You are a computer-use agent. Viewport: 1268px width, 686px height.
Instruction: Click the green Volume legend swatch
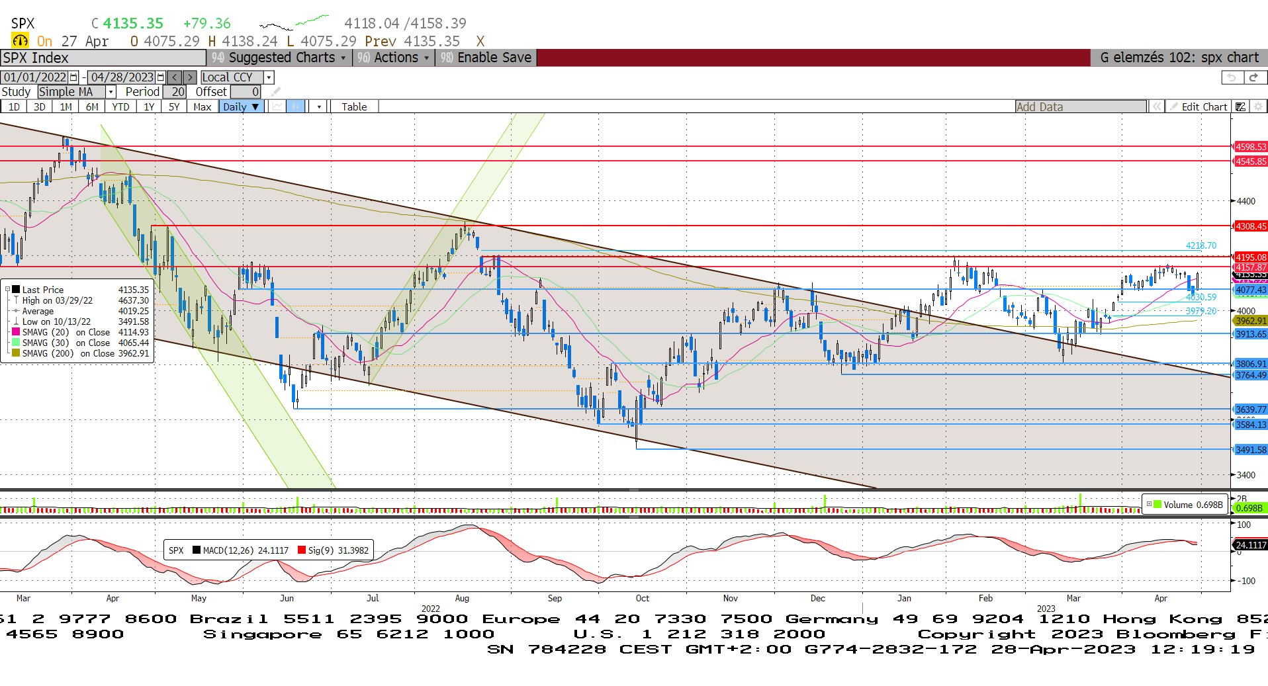click(x=1157, y=504)
